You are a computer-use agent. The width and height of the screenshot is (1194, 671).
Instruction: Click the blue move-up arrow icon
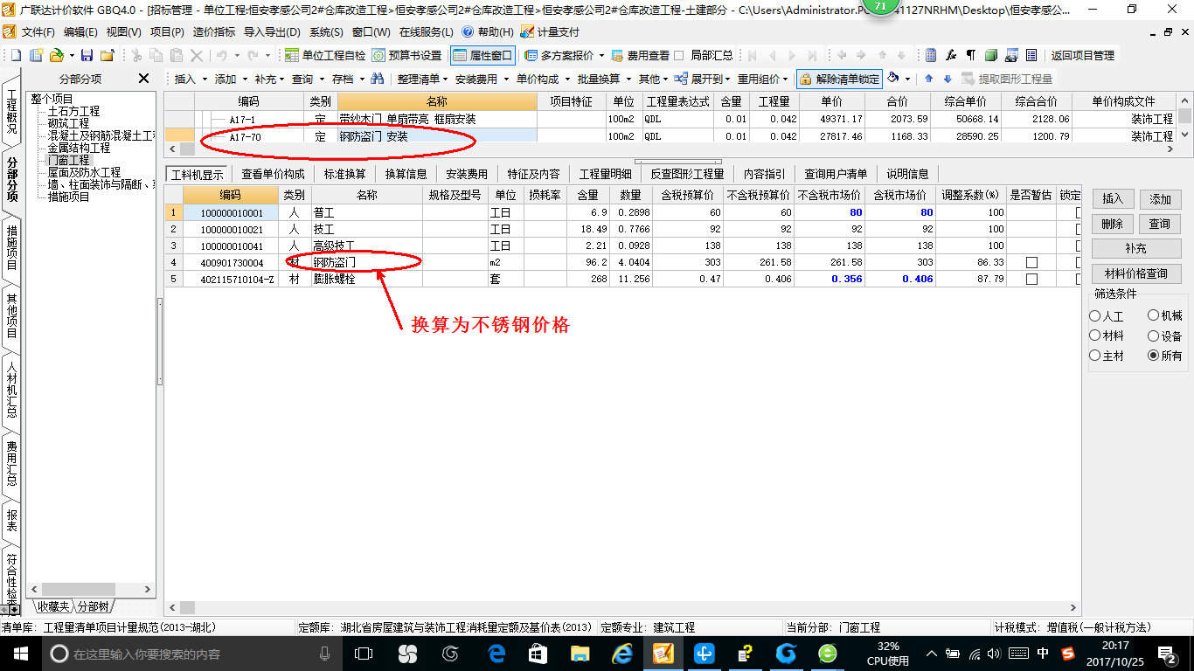pyautogui.click(x=928, y=79)
